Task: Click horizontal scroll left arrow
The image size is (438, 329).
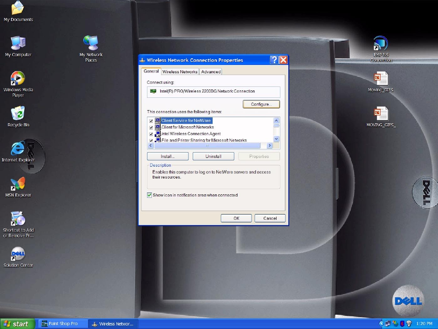Action: tap(151, 146)
